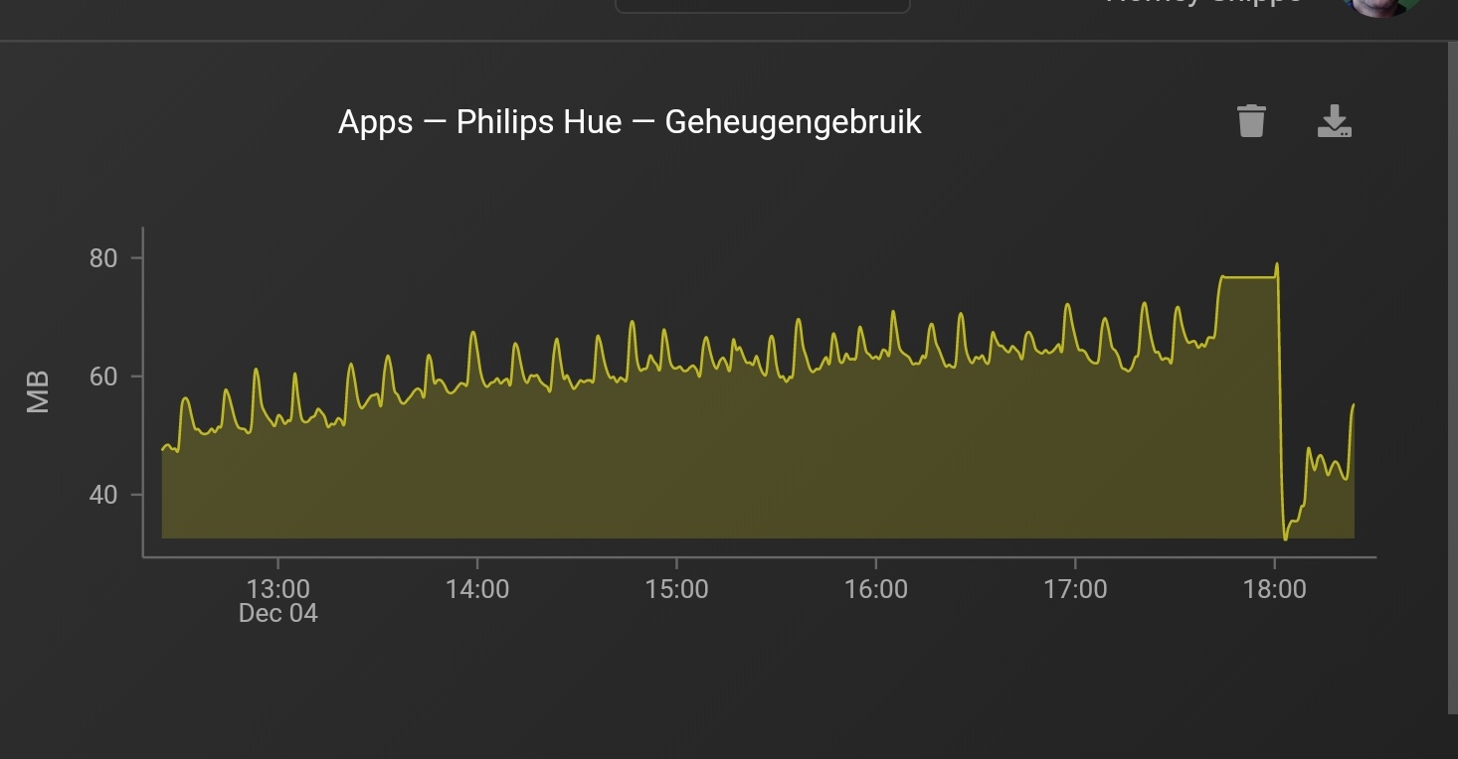Click the 15:00 time axis label
The width and height of the screenshot is (1458, 759).
point(676,589)
